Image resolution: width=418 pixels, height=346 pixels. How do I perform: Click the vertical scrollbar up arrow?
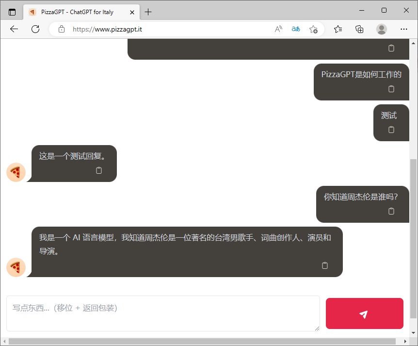click(x=413, y=43)
